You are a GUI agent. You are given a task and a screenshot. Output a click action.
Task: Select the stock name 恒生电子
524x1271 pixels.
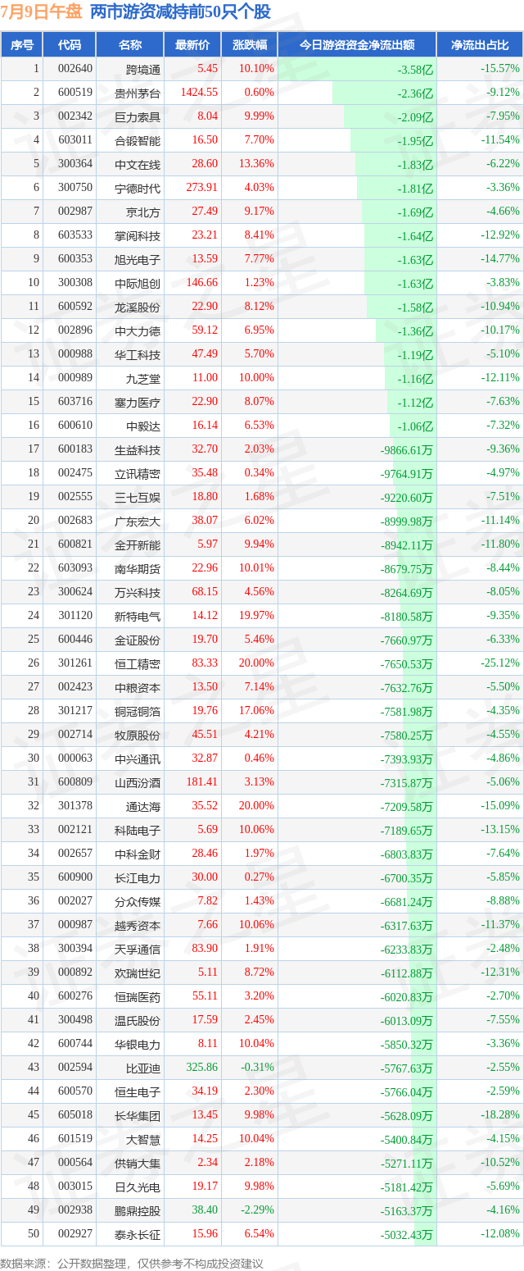pos(138,1091)
